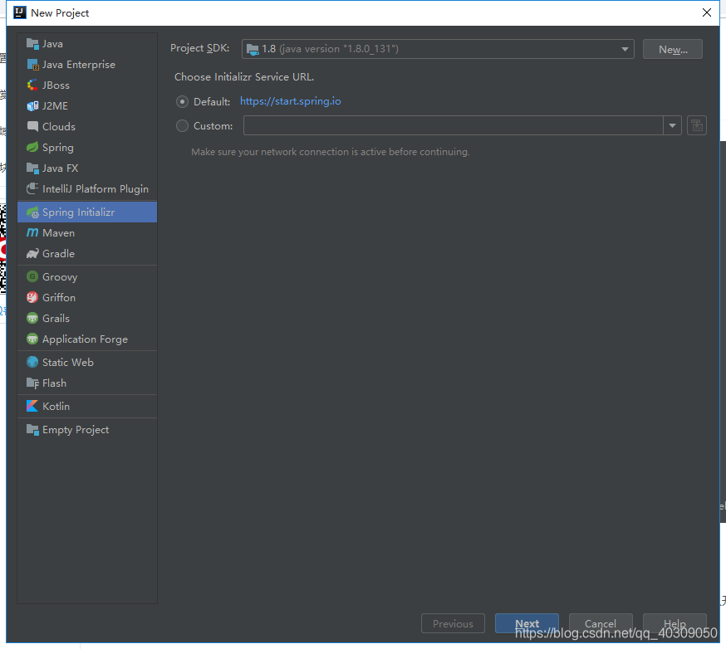The image size is (726, 649).
Task: Select Java FX project type
Action: pyautogui.click(x=87, y=168)
